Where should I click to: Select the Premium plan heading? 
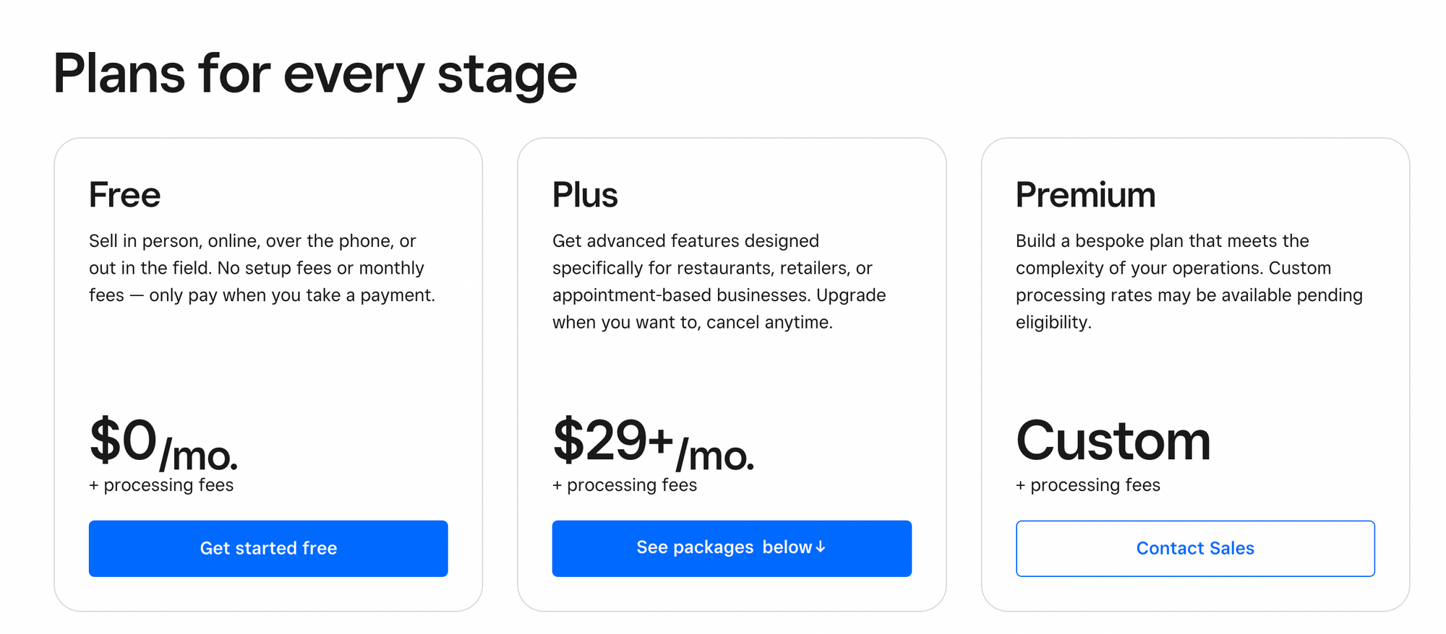point(1085,194)
